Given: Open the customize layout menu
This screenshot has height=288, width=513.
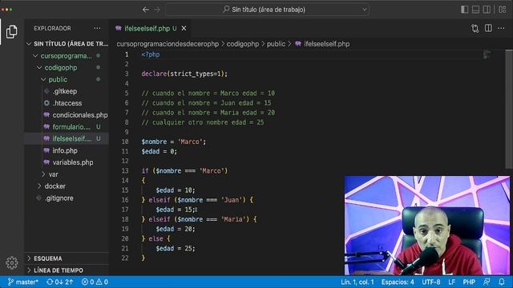Looking at the screenshot, I should tap(503, 10).
